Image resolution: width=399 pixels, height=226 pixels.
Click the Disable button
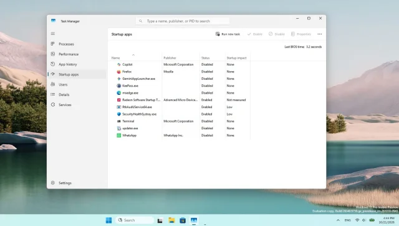pos(277,34)
